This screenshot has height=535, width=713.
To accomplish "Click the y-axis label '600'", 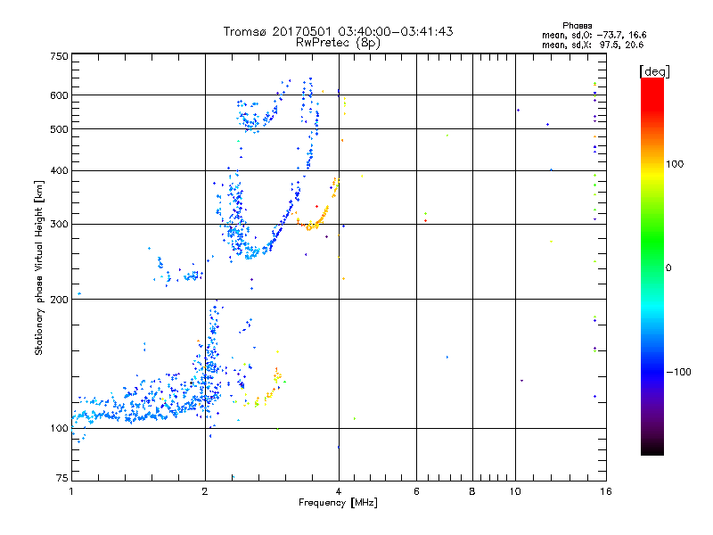I will pos(59,95).
